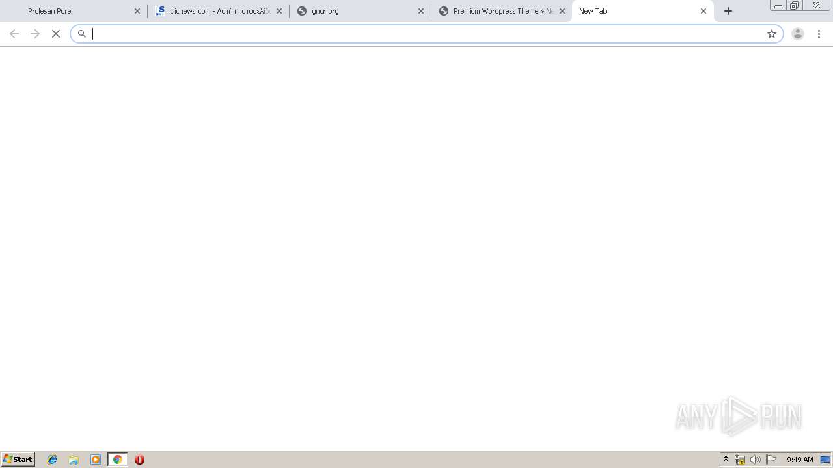Launch Windows Media Player from taskbar
The height and width of the screenshot is (468, 833).
coord(96,460)
